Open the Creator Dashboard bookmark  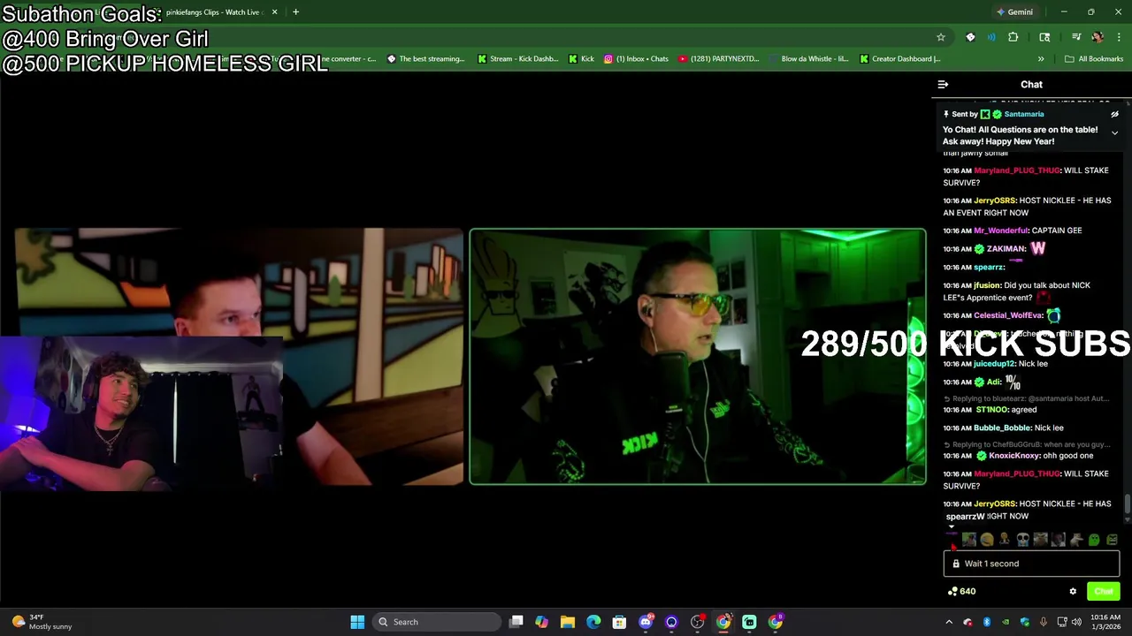[x=899, y=59]
